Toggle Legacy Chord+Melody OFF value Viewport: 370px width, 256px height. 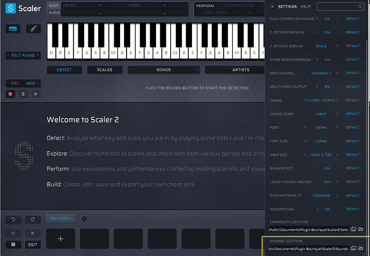click(x=327, y=182)
